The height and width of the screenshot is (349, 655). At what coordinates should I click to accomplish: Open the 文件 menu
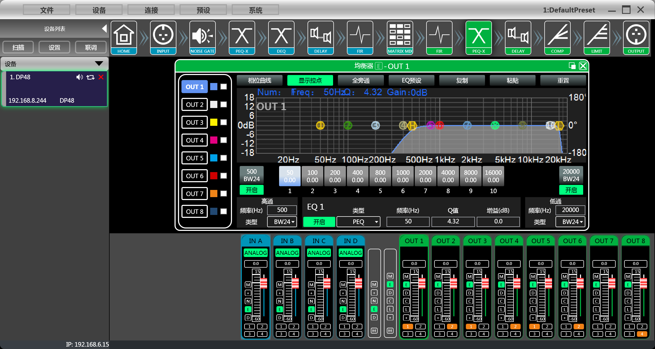tap(47, 10)
